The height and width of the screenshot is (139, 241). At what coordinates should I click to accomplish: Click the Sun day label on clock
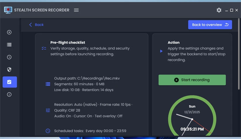192,106
